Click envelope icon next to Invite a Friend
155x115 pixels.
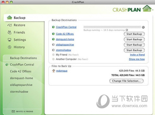coord(13,112)
